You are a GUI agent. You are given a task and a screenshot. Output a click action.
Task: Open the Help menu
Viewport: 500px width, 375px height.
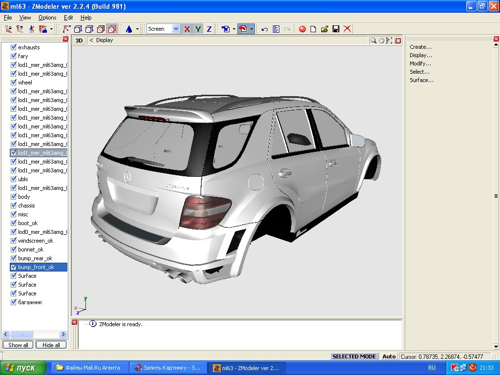point(86,18)
